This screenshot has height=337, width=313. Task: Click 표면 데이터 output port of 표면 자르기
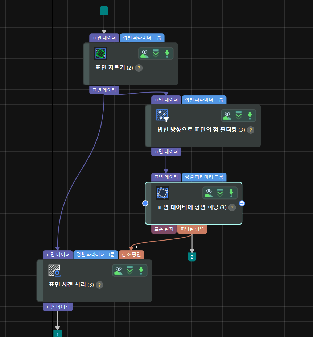coord(104,90)
